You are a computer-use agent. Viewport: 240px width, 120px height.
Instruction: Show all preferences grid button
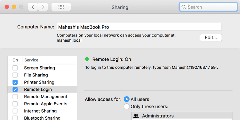coord(61,7)
